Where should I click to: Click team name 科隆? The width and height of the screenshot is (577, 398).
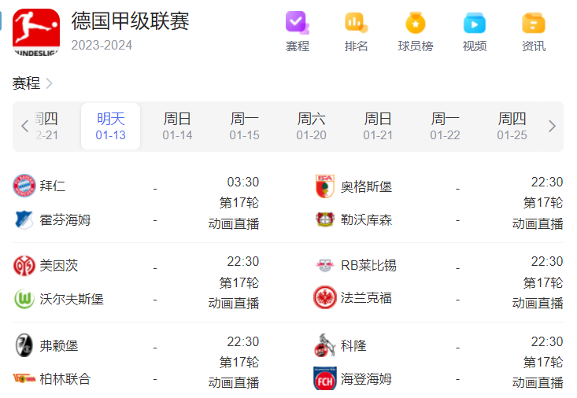(353, 345)
